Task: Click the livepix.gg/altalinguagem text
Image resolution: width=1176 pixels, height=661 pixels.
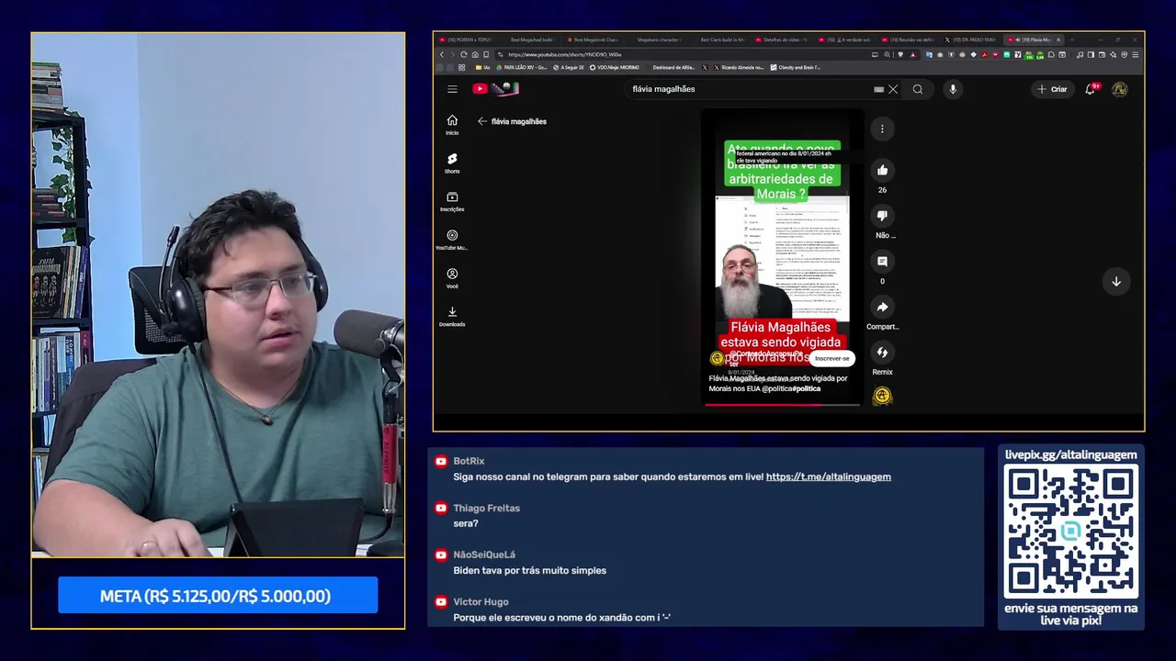Action: pyautogui.click(x=1070, y=454)
